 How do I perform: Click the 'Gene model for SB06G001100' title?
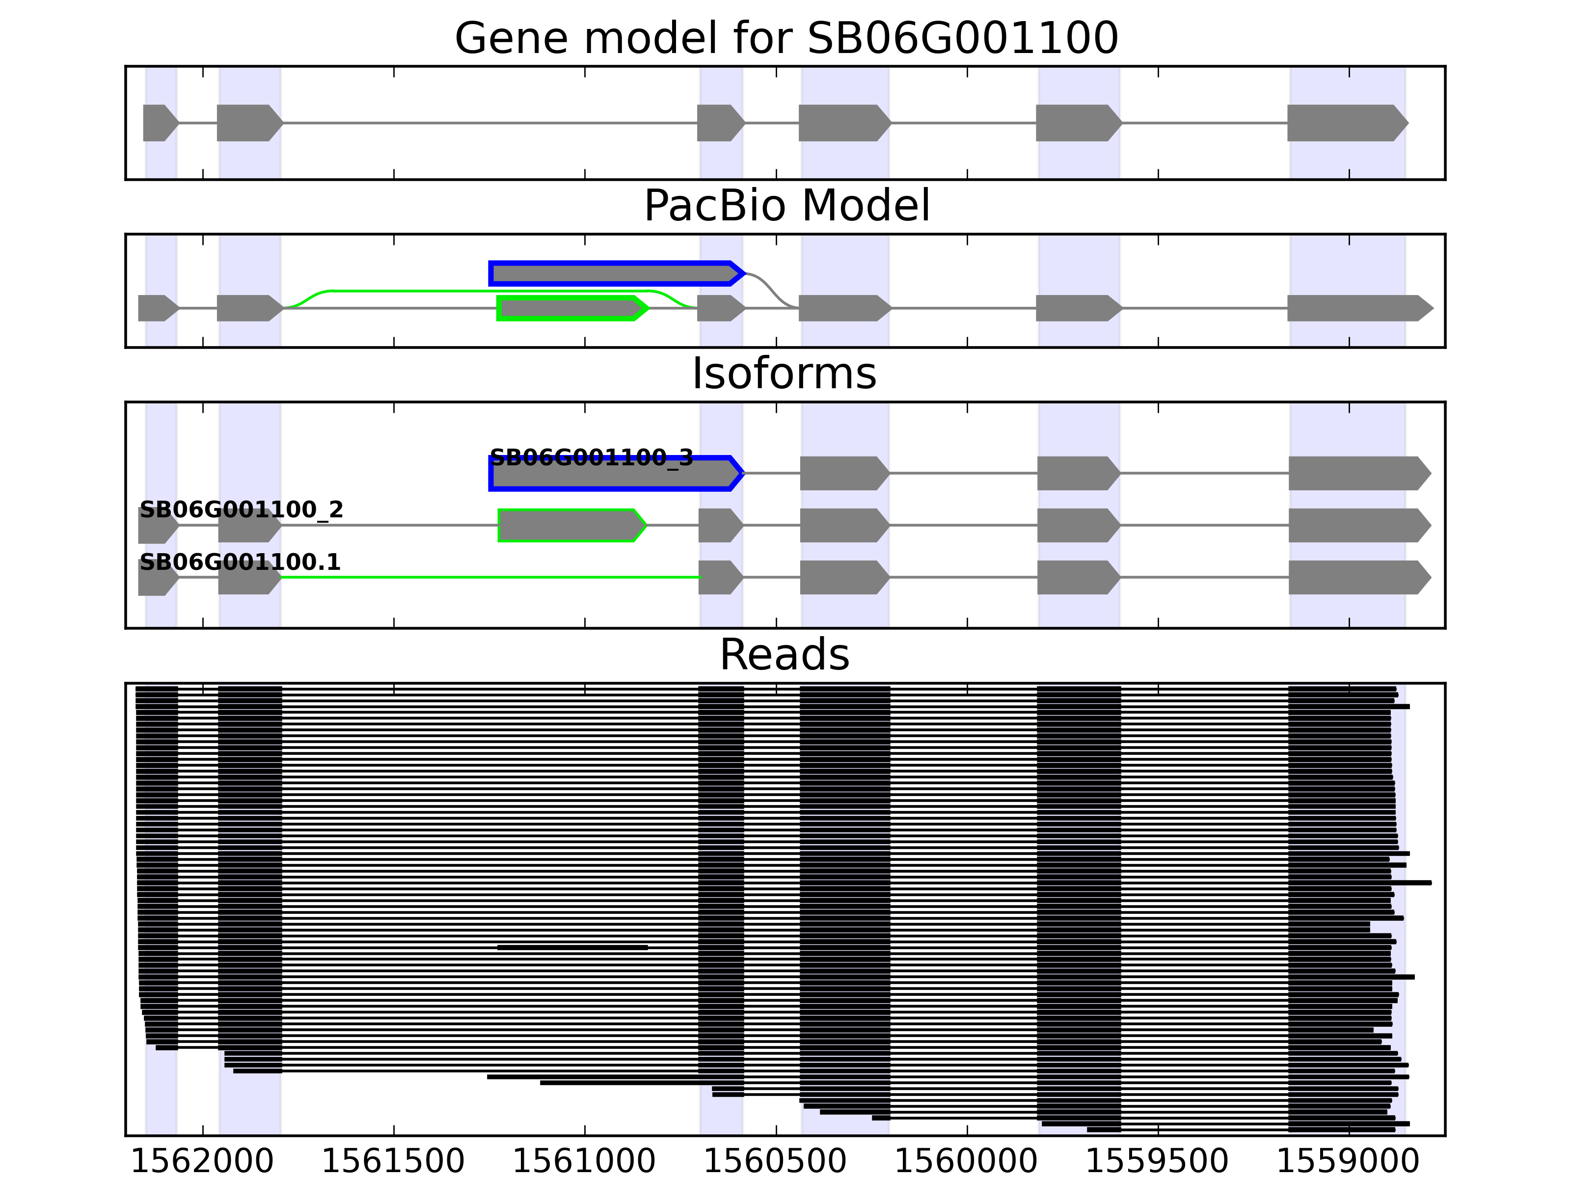pyautogui.click(x=785, y=38)
